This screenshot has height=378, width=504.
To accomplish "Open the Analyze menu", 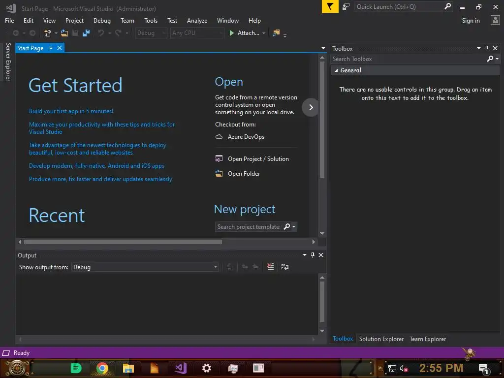I will coord(197,21).
